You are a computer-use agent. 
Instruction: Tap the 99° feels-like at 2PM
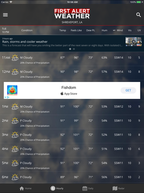pos(76,121)
